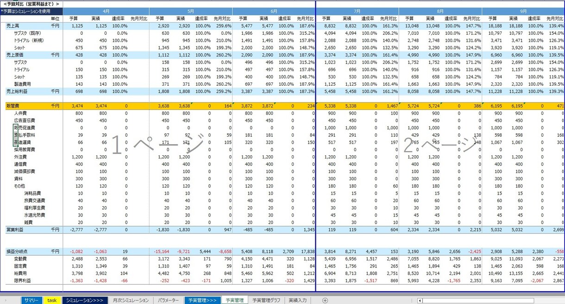The height and width of the screenshot is (304, 565).
Task: Select the 人件費 row label
Action: pos(20,113)
